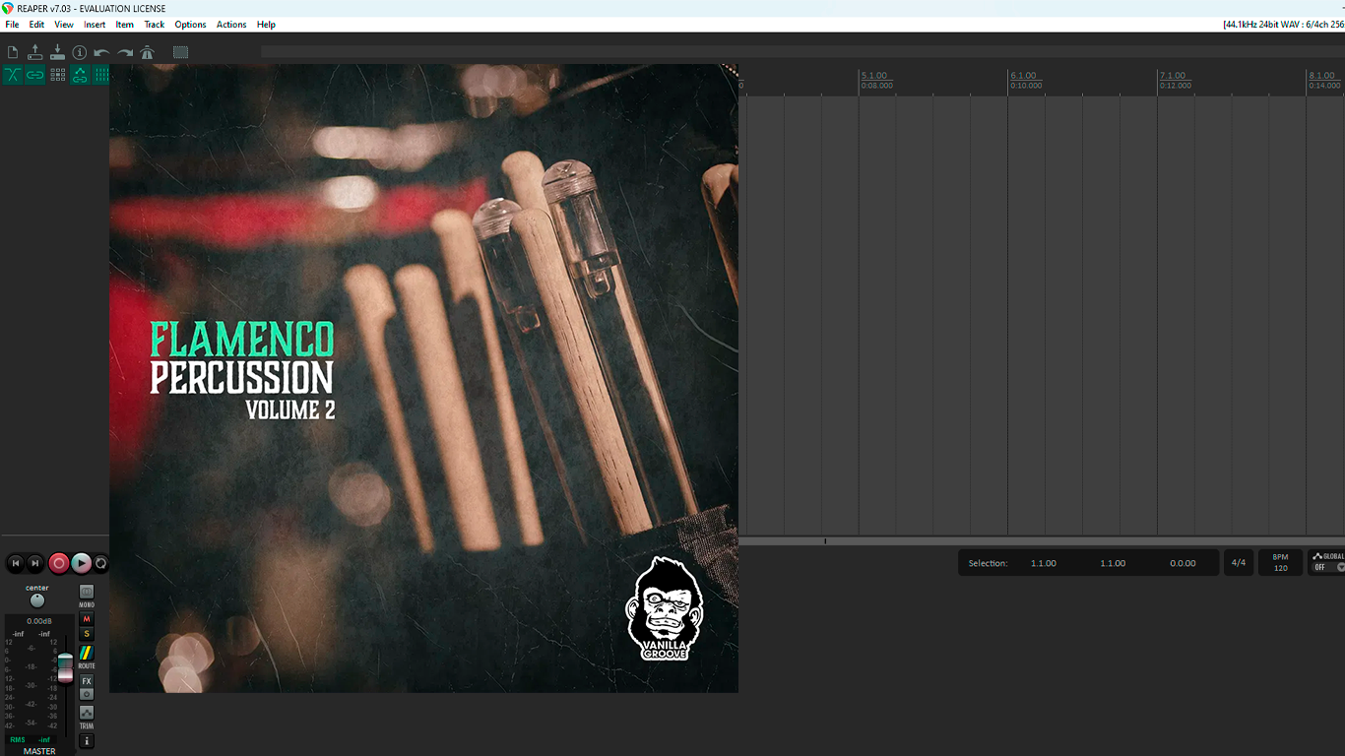The width and height of the screenshot is (1345, 756).
Task: Click the 0.00dB master volume readout
Action: click(x=39, y=621)
